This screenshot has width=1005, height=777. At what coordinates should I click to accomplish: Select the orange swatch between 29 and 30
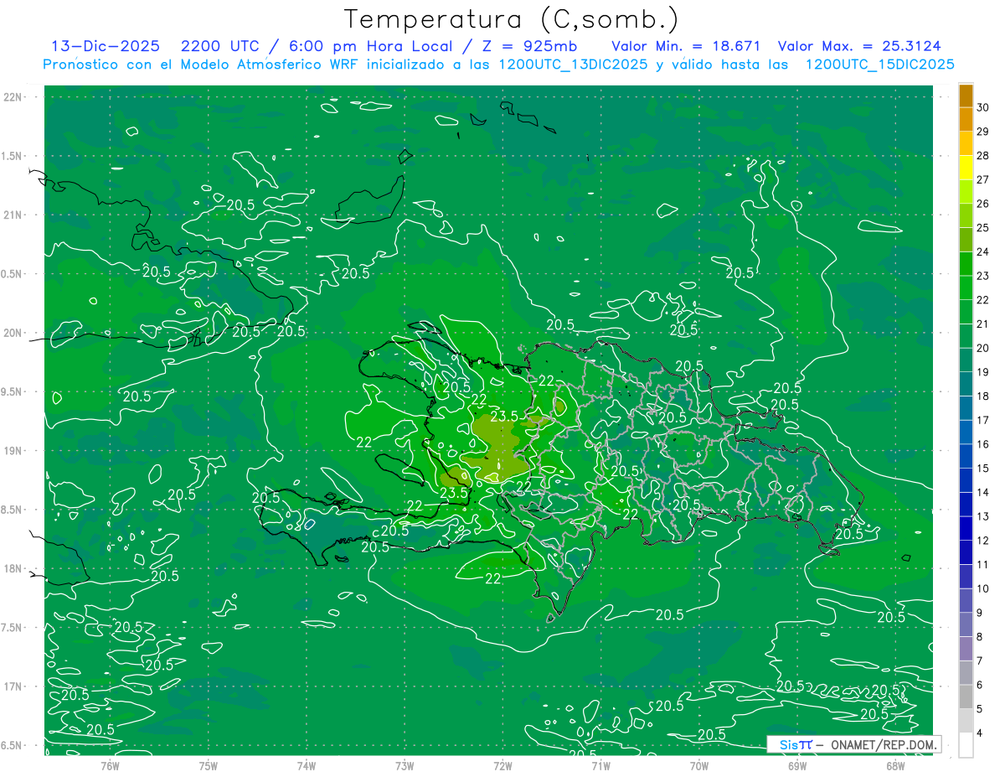[966, 119]
